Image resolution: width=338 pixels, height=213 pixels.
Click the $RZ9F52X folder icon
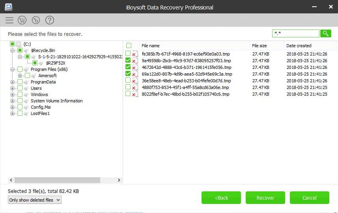click(41, 63)
